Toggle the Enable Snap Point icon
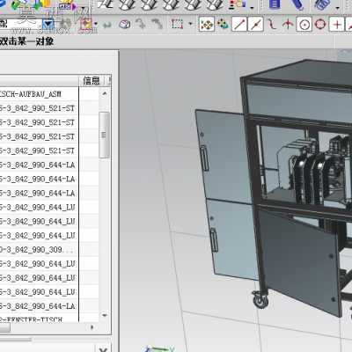The height and width of the screenshot is (352, 352). [207, 24]
